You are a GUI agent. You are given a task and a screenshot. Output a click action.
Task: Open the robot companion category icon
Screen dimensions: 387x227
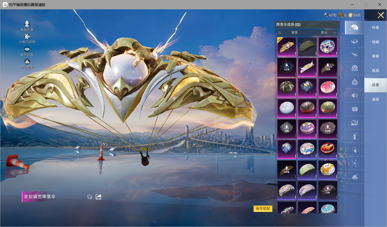(354, 82)
